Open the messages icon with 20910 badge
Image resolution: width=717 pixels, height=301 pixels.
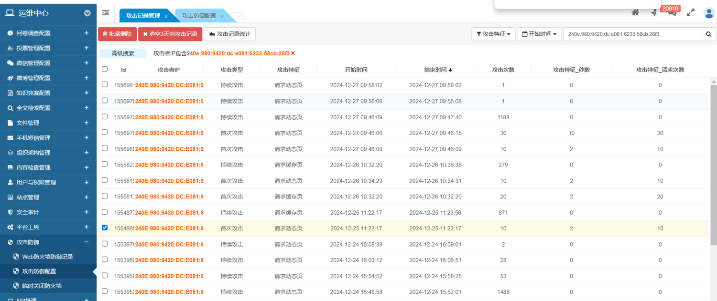click(x=673, y=13)
